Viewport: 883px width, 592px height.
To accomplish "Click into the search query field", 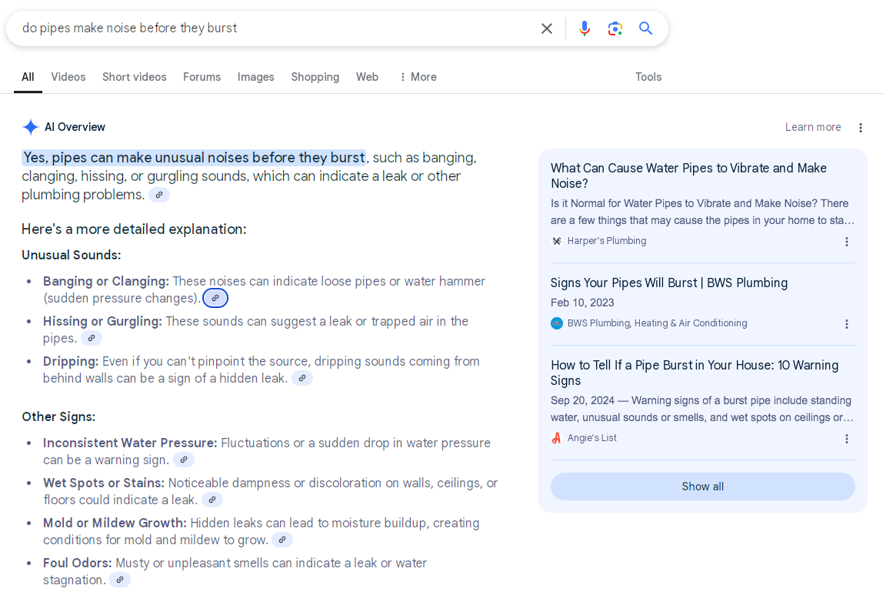I will pos(269,28).
